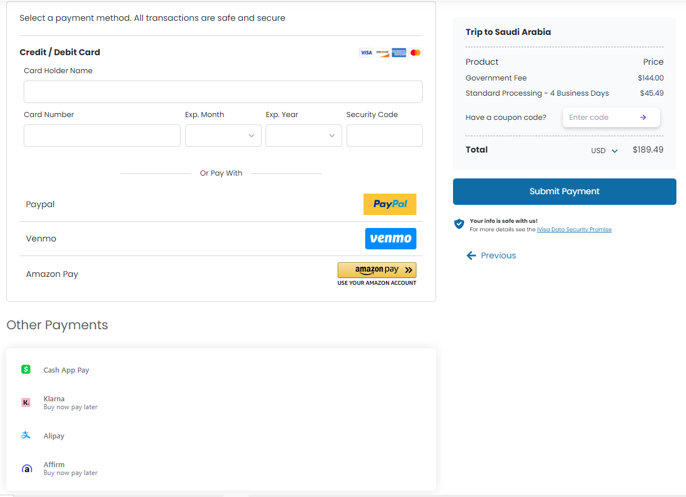Focus the Card Holder Name field
This screenshot has height=497, width=686.
(223, 92)
